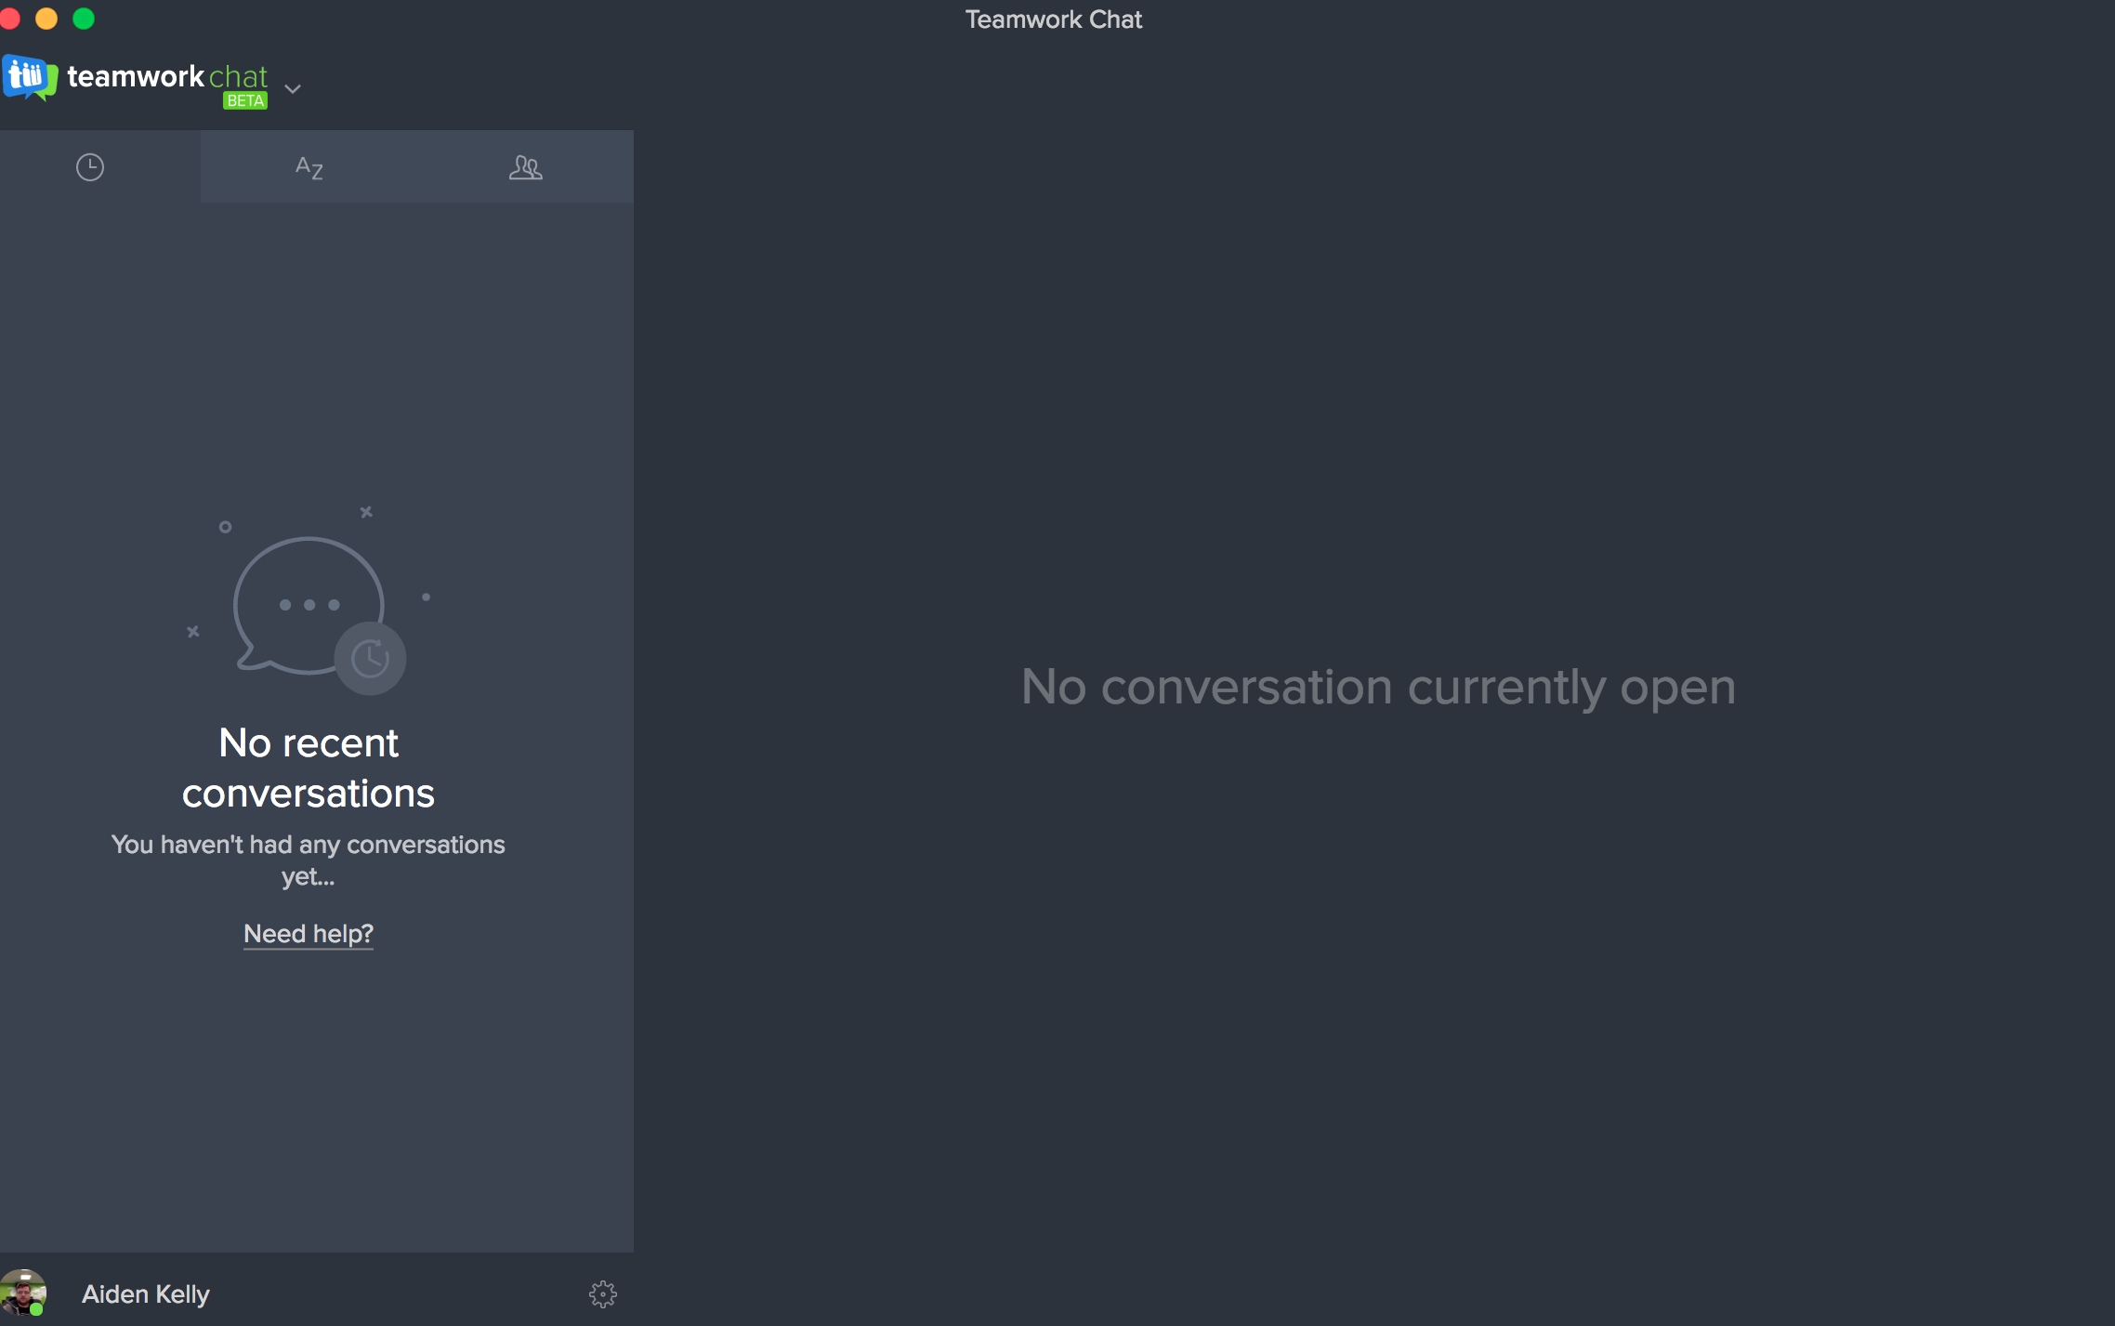
Task: Open settings via the gear icon
Action: coord(602,1293)
